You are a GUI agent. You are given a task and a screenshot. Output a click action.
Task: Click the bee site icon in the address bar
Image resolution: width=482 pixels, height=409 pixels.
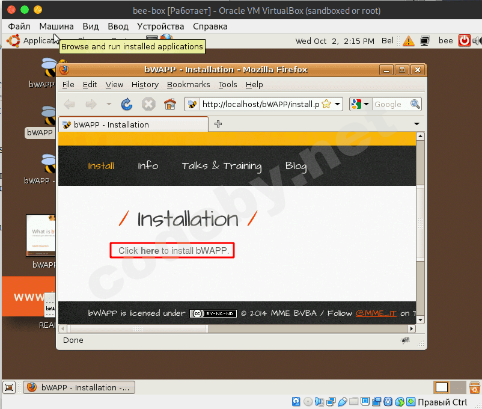[192, 104]
